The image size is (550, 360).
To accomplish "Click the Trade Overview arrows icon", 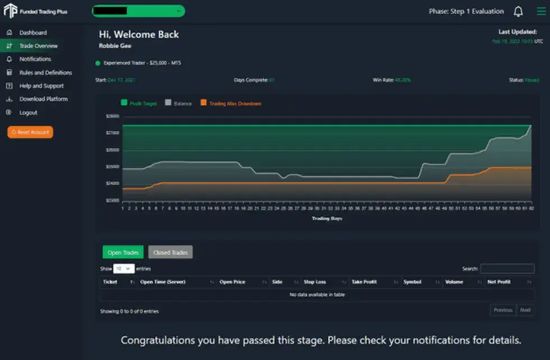I will [x=10, y=46].
